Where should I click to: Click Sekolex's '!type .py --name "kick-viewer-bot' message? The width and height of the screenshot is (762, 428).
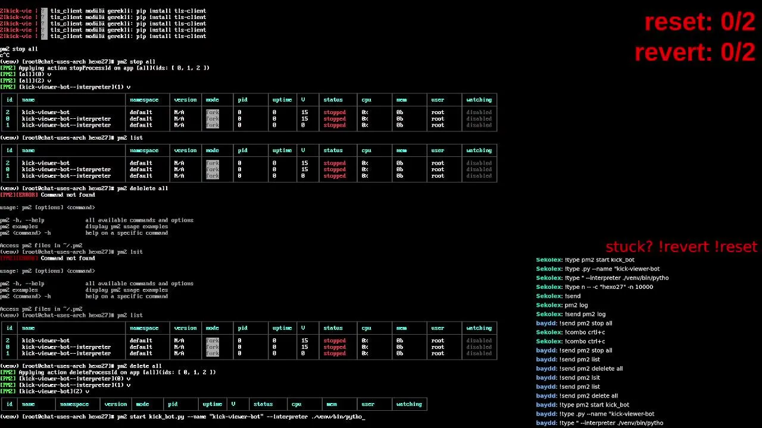point(598,269)
